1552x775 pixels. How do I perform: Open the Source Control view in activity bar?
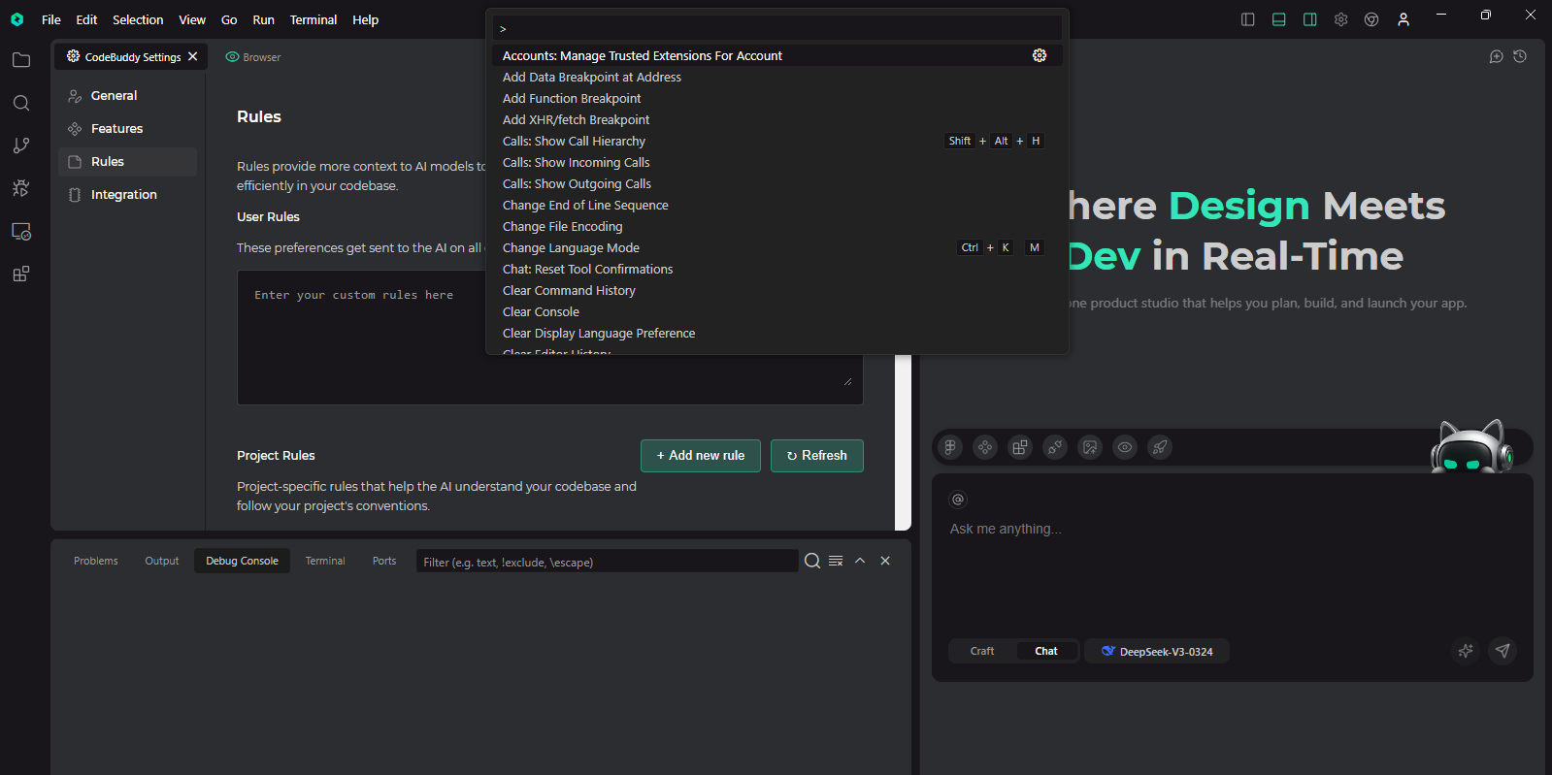20,145
